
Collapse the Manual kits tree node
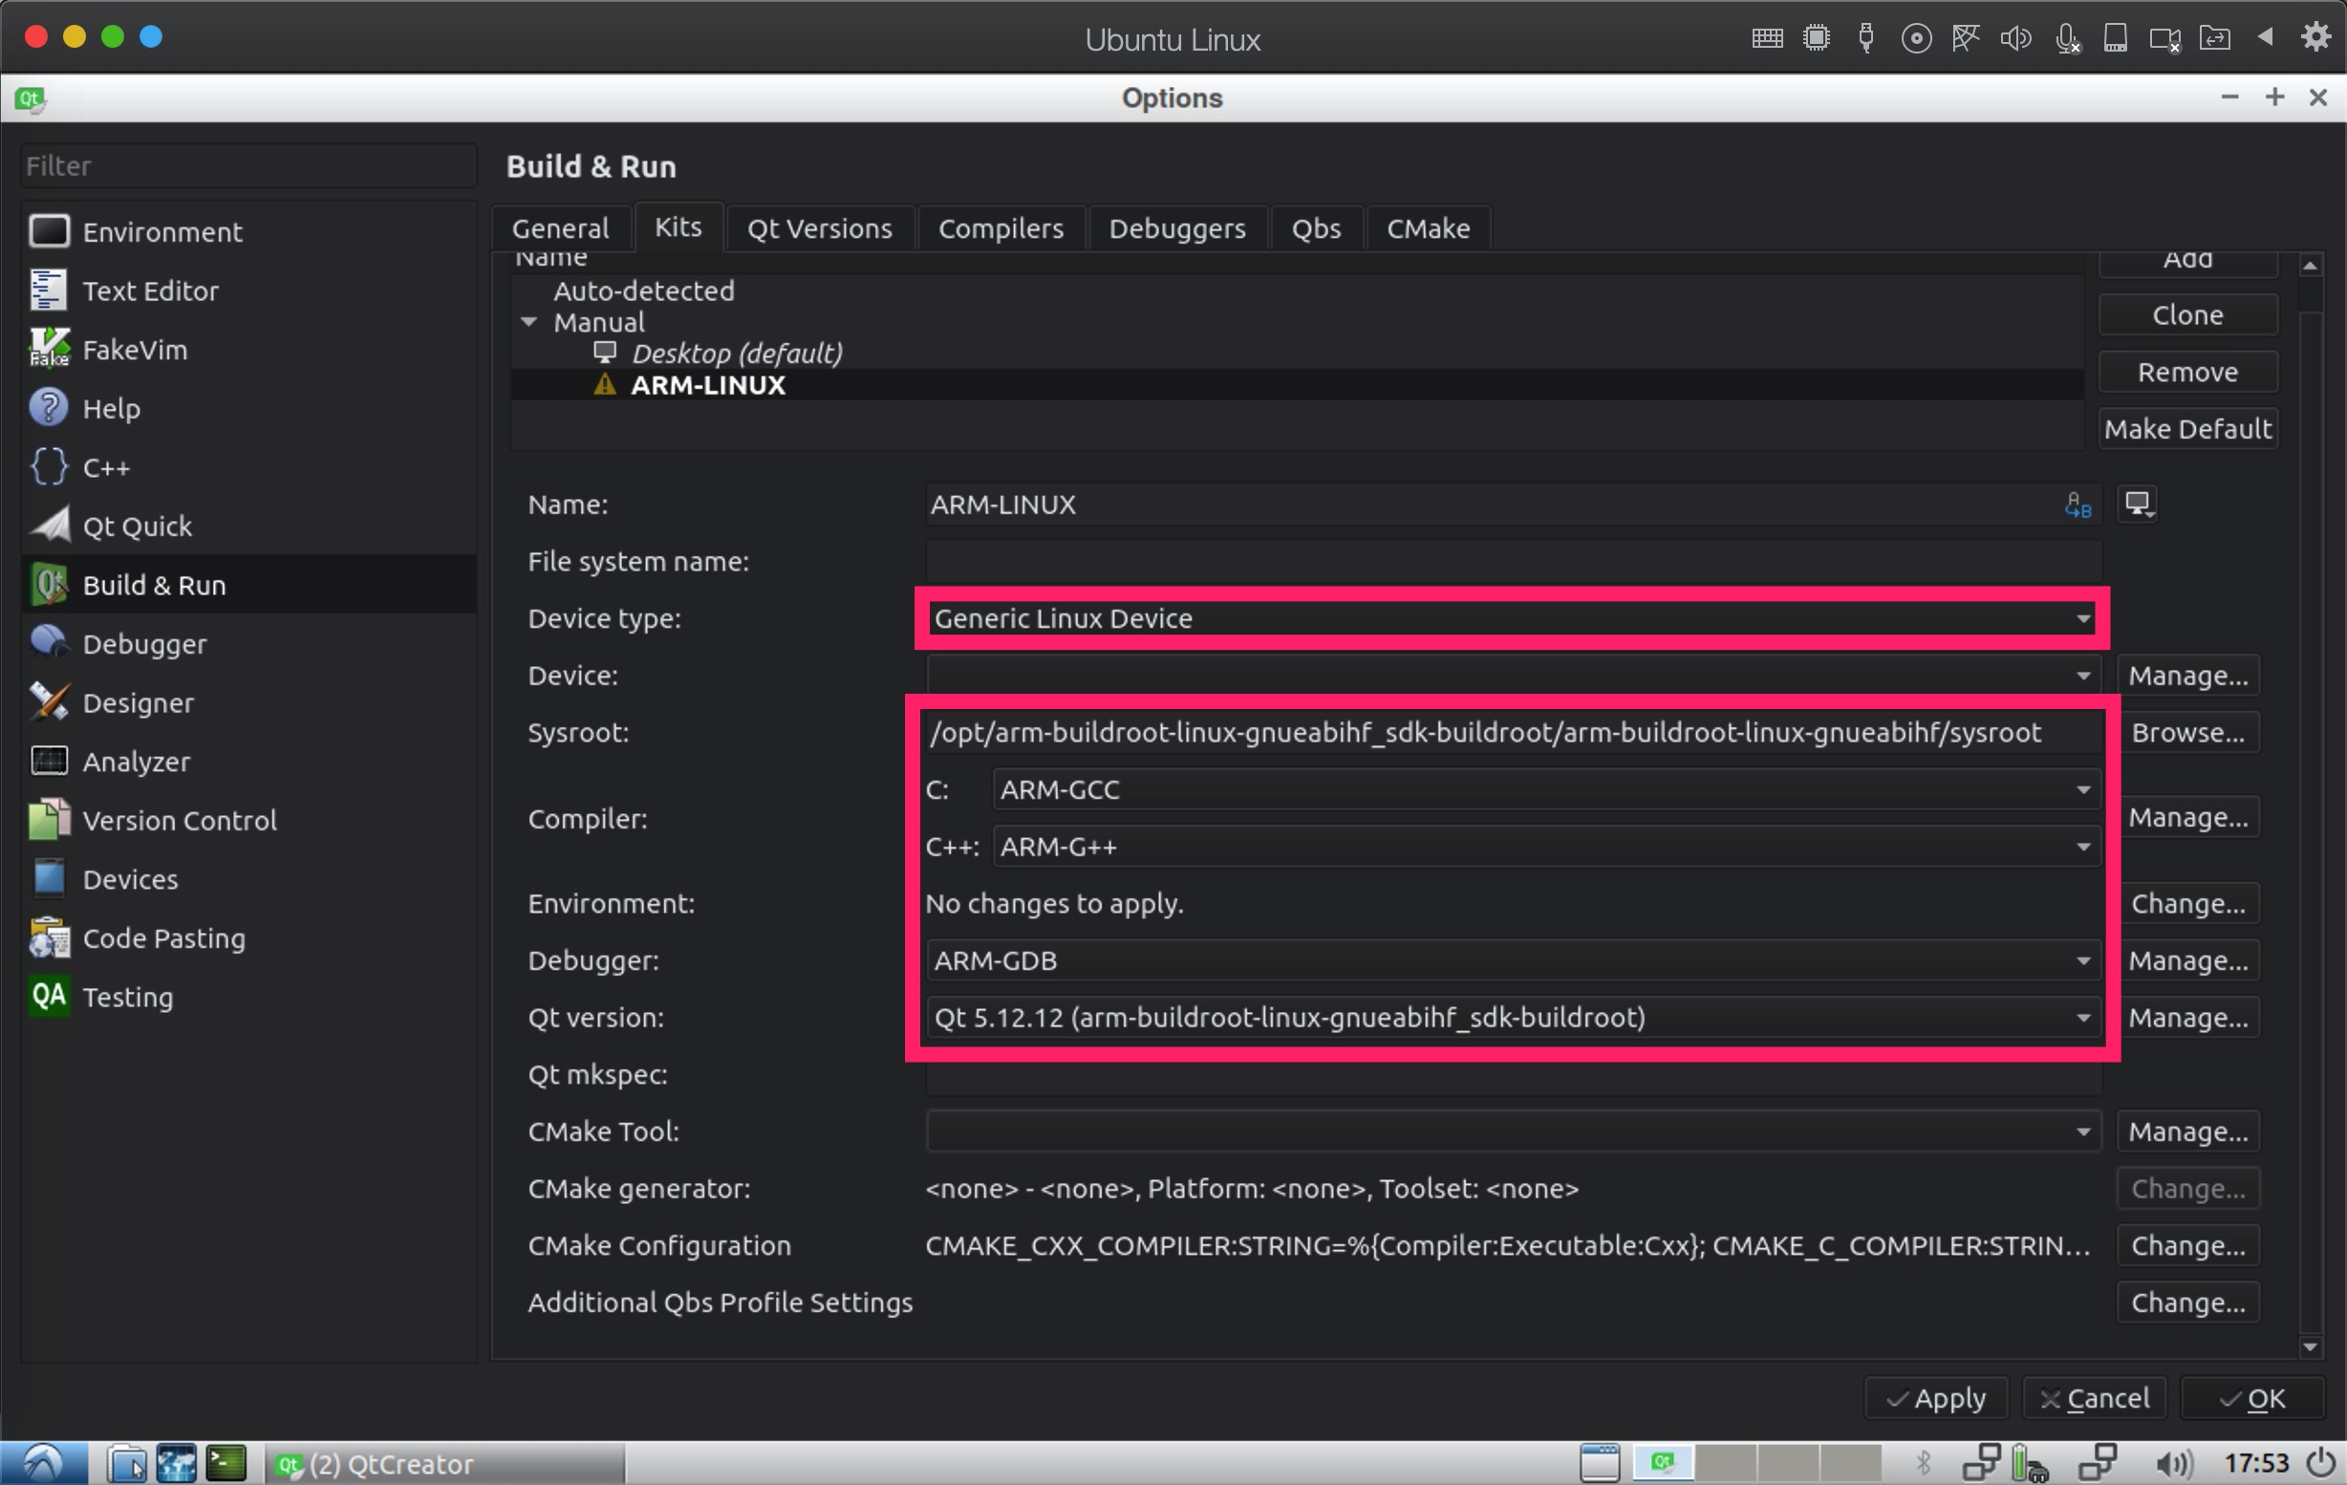tap(529, 321)
